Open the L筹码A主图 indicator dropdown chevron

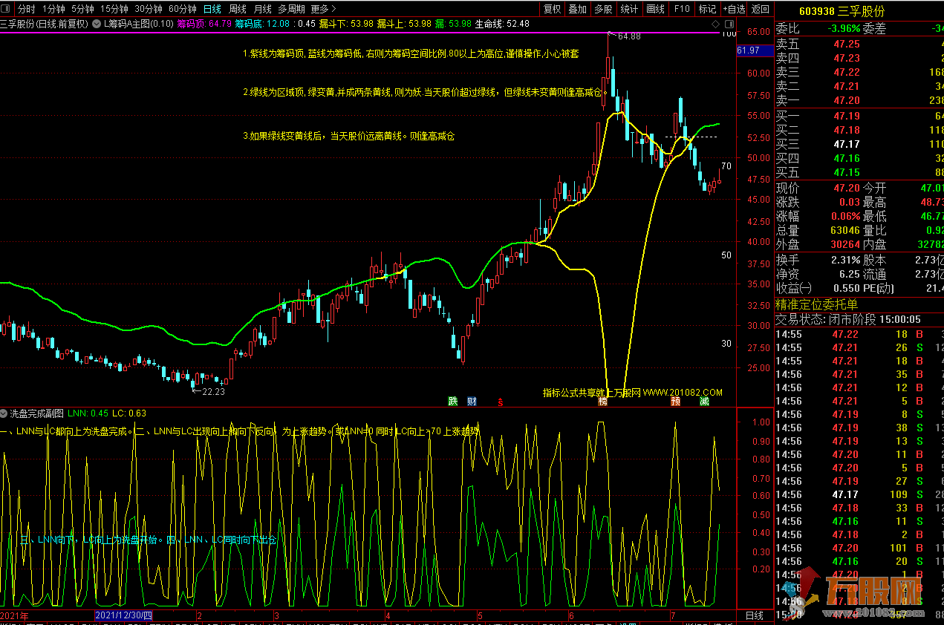point(97,24)
